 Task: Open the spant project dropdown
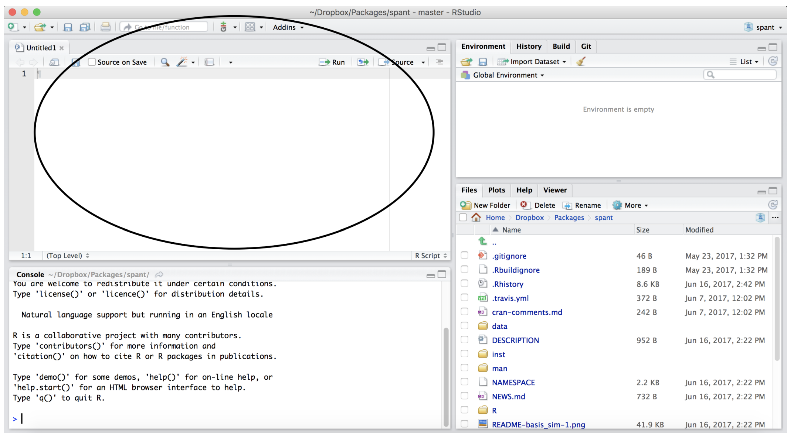pyautogui.click(x=764, y=27)
